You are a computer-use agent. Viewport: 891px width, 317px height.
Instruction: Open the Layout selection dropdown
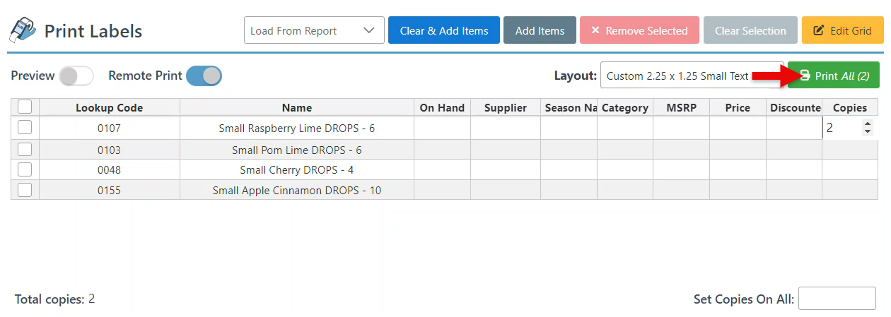tap(679, 76)
